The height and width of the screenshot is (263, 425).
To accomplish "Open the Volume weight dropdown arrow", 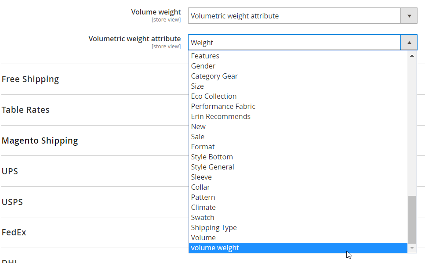I will coord(409,16).
